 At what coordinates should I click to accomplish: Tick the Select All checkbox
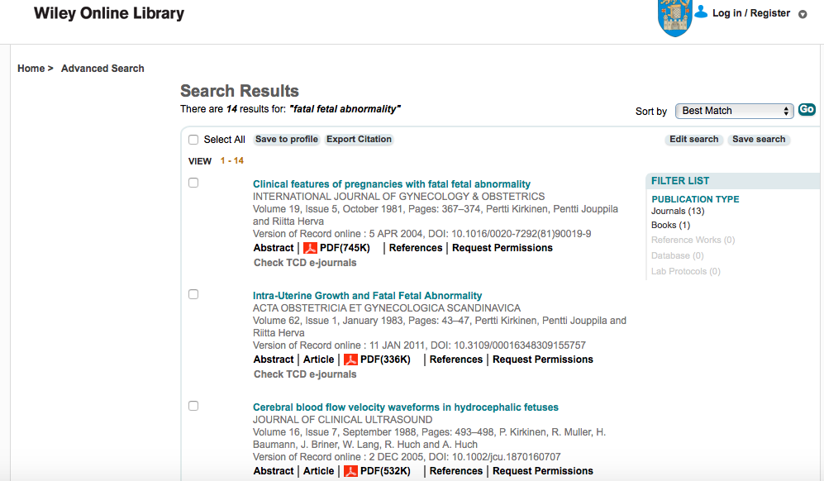click(x=193, y=140)
